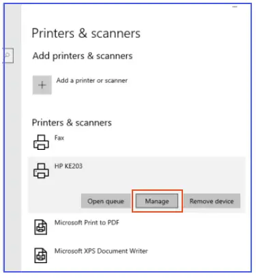Click the plus icon to add a printer
The width and height of the screenshot is (256, 278).
pos(42,85)
